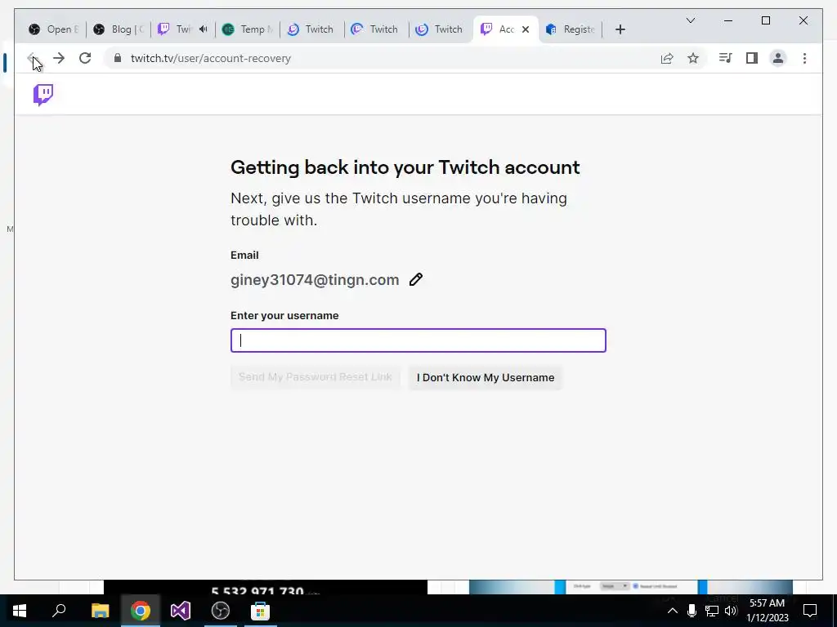Switch to the Blog tab
The height and width of the screenshot is (627, 837).
[118, 29]
